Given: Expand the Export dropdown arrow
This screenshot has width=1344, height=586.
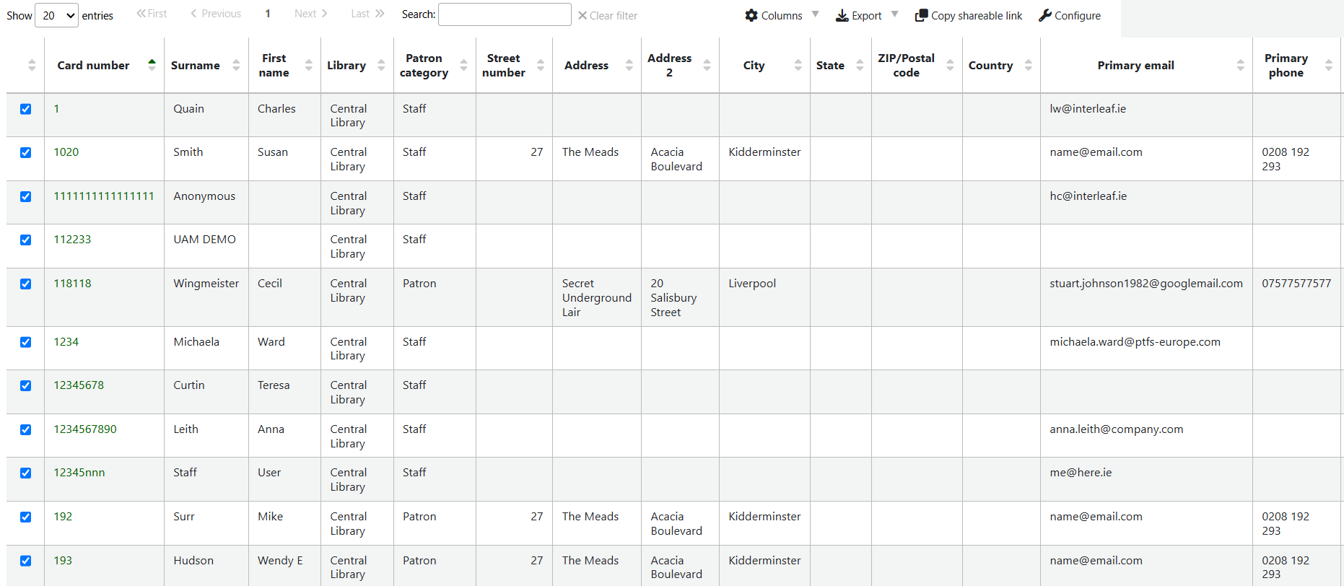Looking at the screenshot, I should click(894, 14).
